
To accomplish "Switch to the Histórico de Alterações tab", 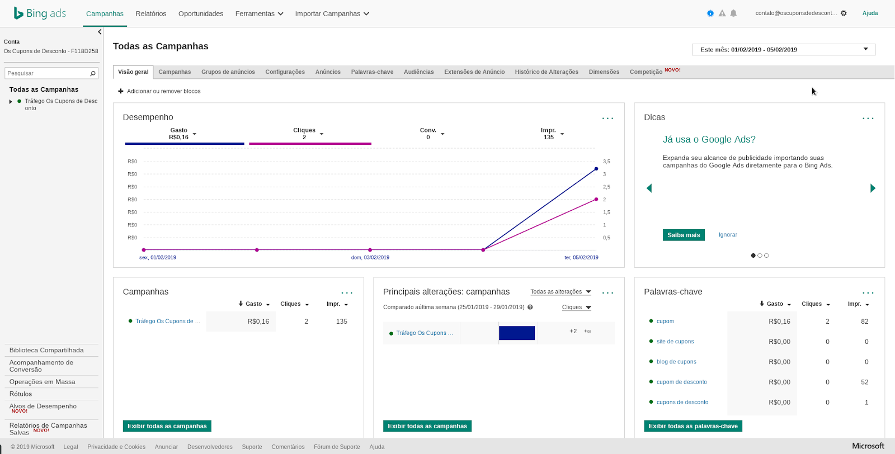I will click(x=547, y=72).
